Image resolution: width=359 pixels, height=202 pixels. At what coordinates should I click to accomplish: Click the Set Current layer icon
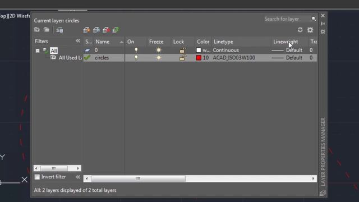pyautogui.click(x=116, y=30)
